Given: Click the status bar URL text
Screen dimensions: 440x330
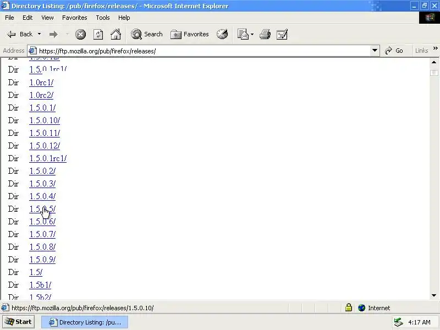Looking at the screenshot, I should coord(82,308).
